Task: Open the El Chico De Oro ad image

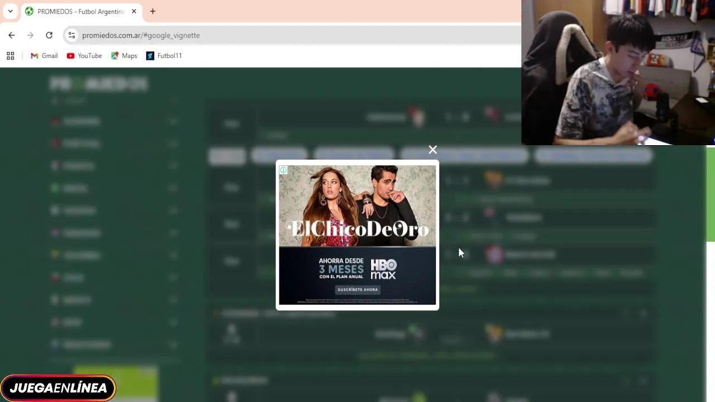Action: coord(357,206)
